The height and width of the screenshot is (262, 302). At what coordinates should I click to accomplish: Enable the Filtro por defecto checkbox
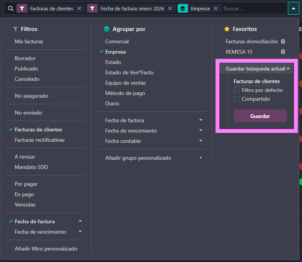pyautogui.click(x=237, y=90)
